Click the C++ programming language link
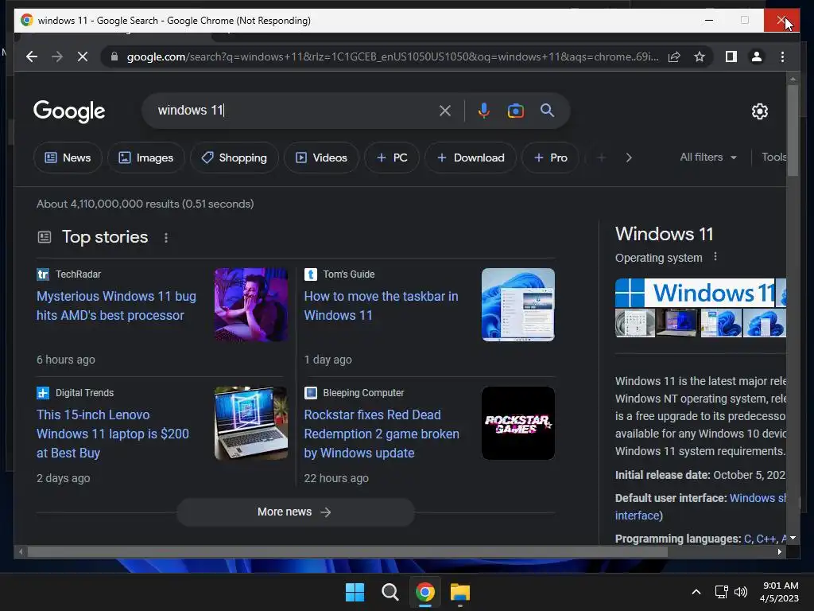The width and height of the screenshot is (814, 611). pyautogui.click(x=766, y=539)
